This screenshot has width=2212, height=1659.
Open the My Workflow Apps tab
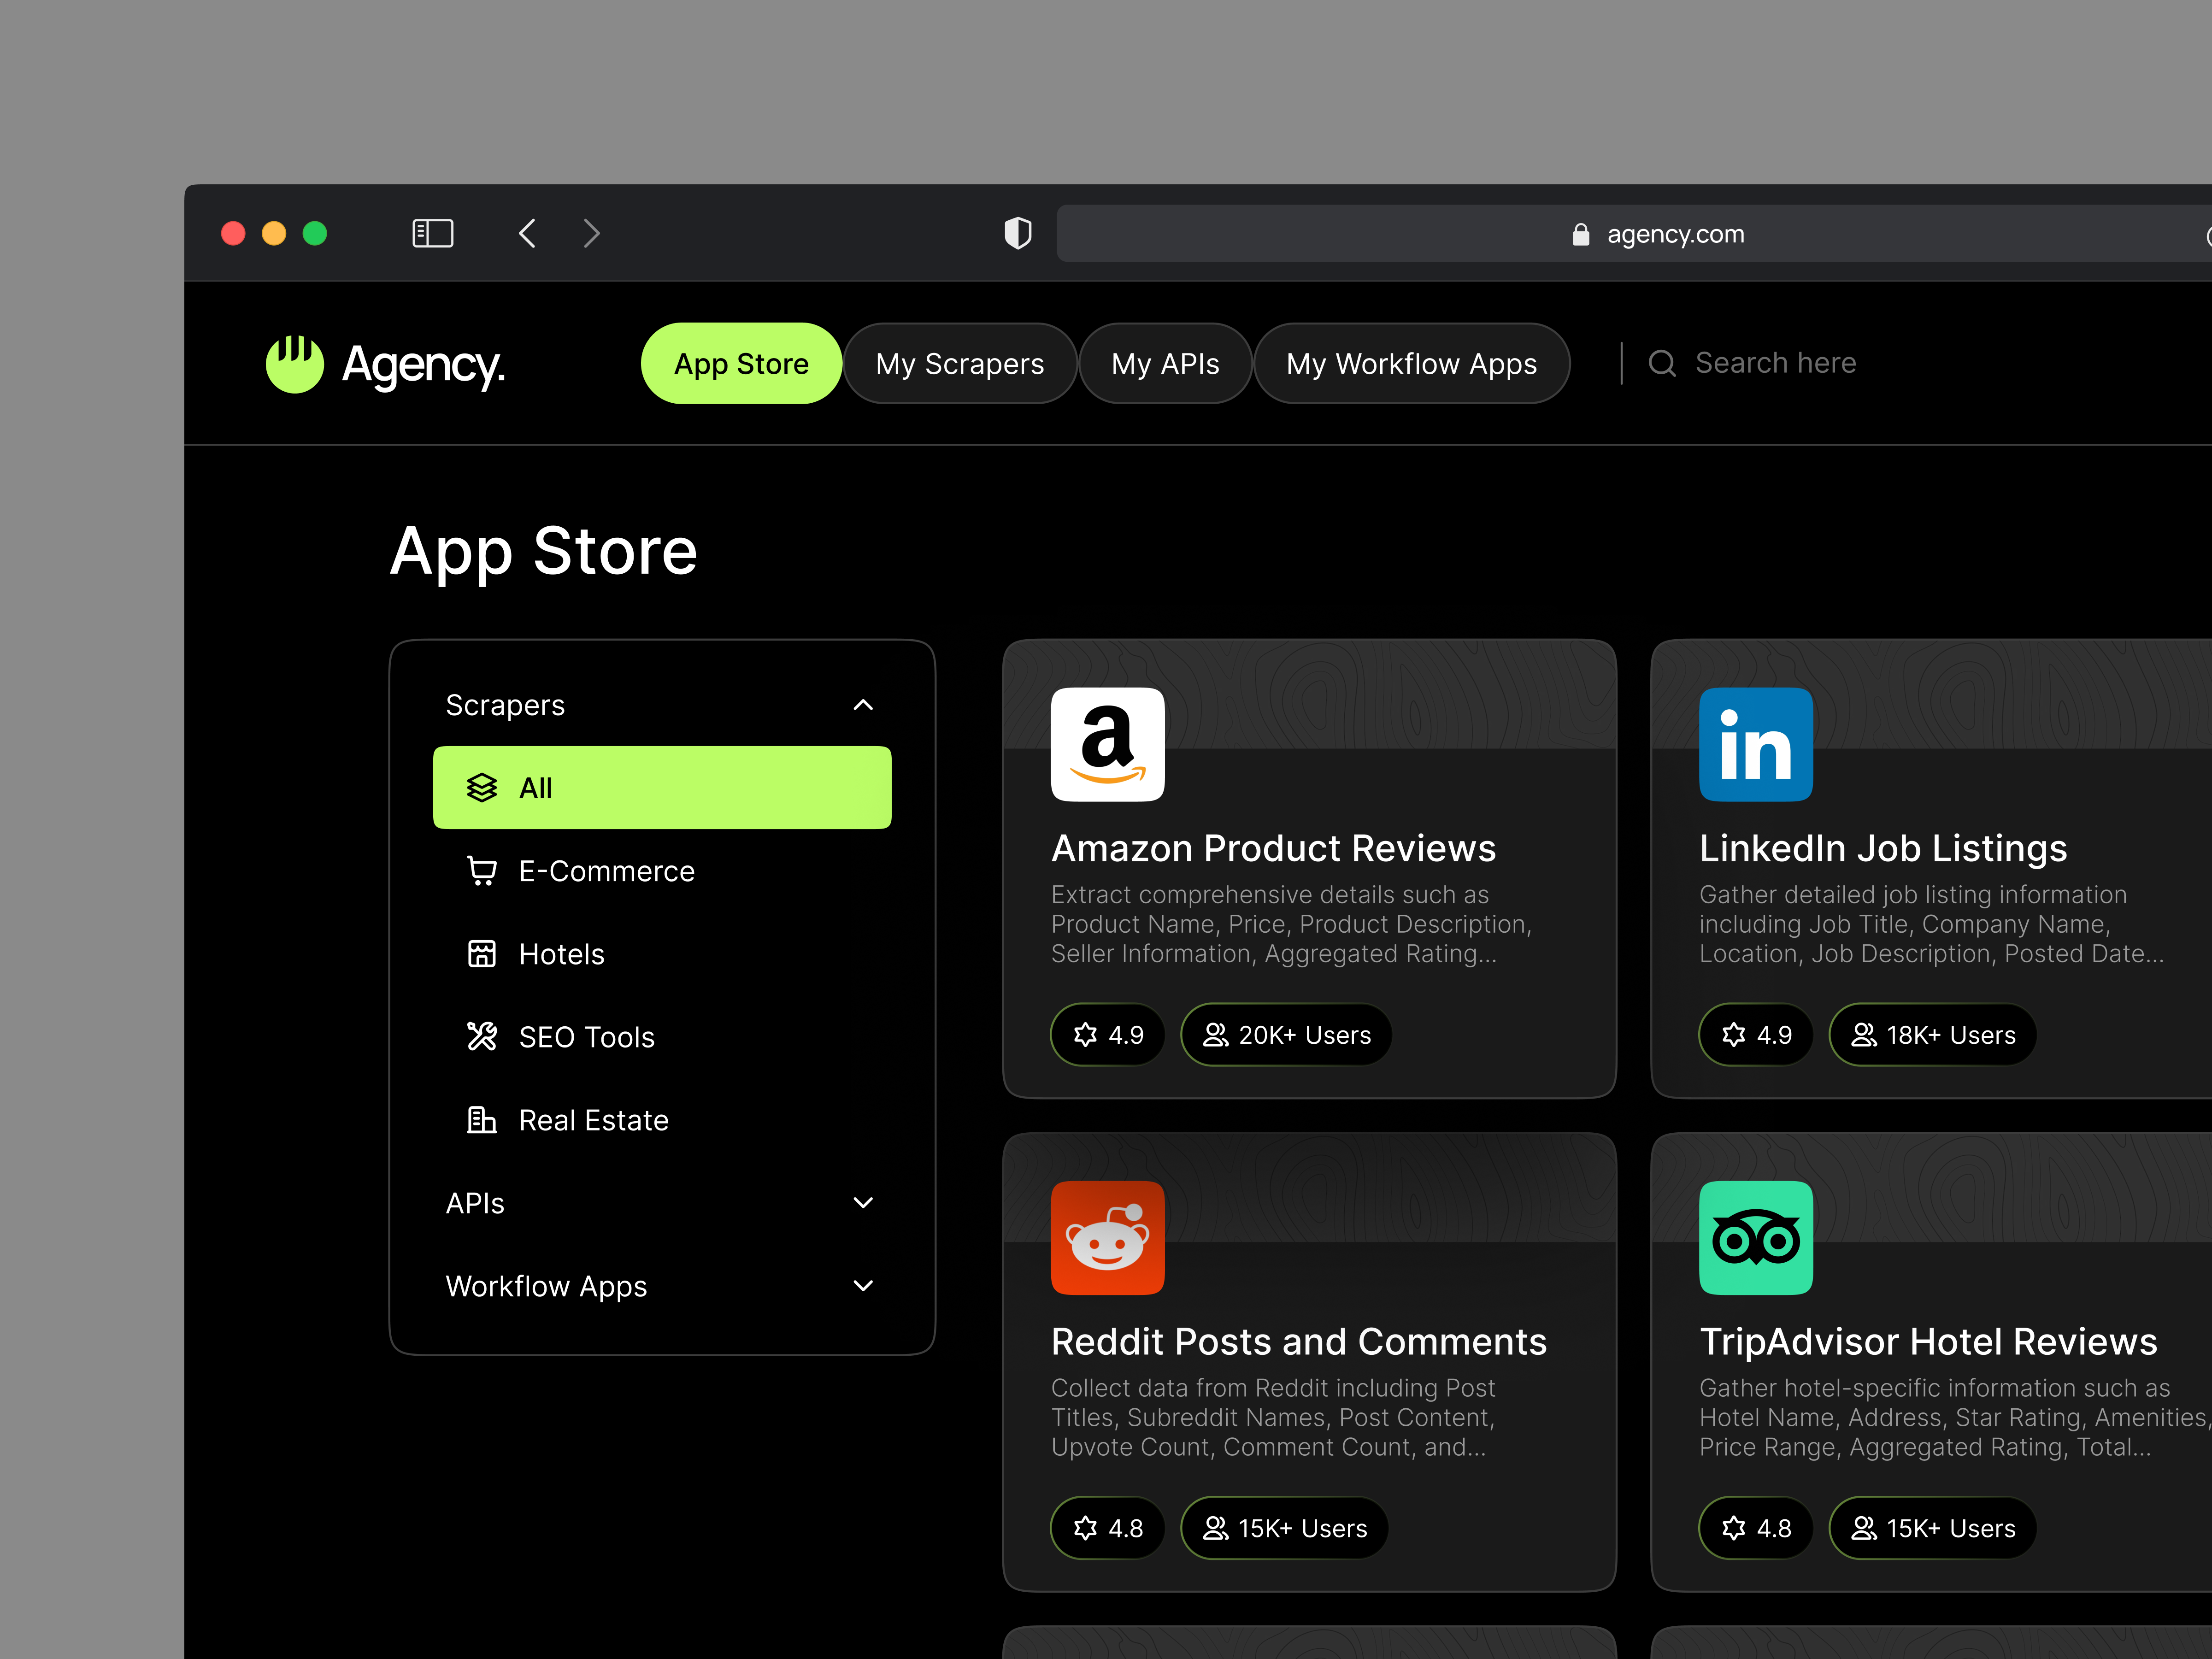point(1412,363)
